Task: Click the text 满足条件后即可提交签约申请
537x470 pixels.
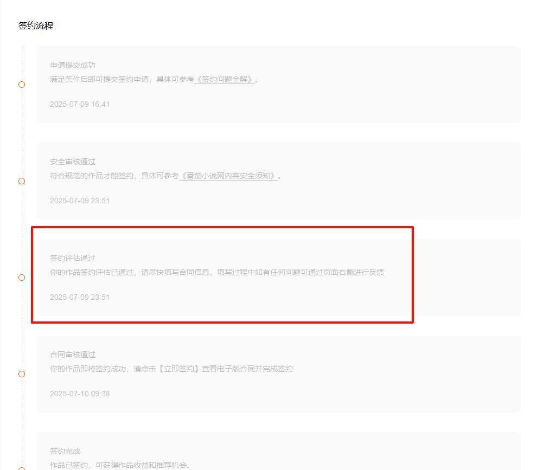Action: (99, 79)
